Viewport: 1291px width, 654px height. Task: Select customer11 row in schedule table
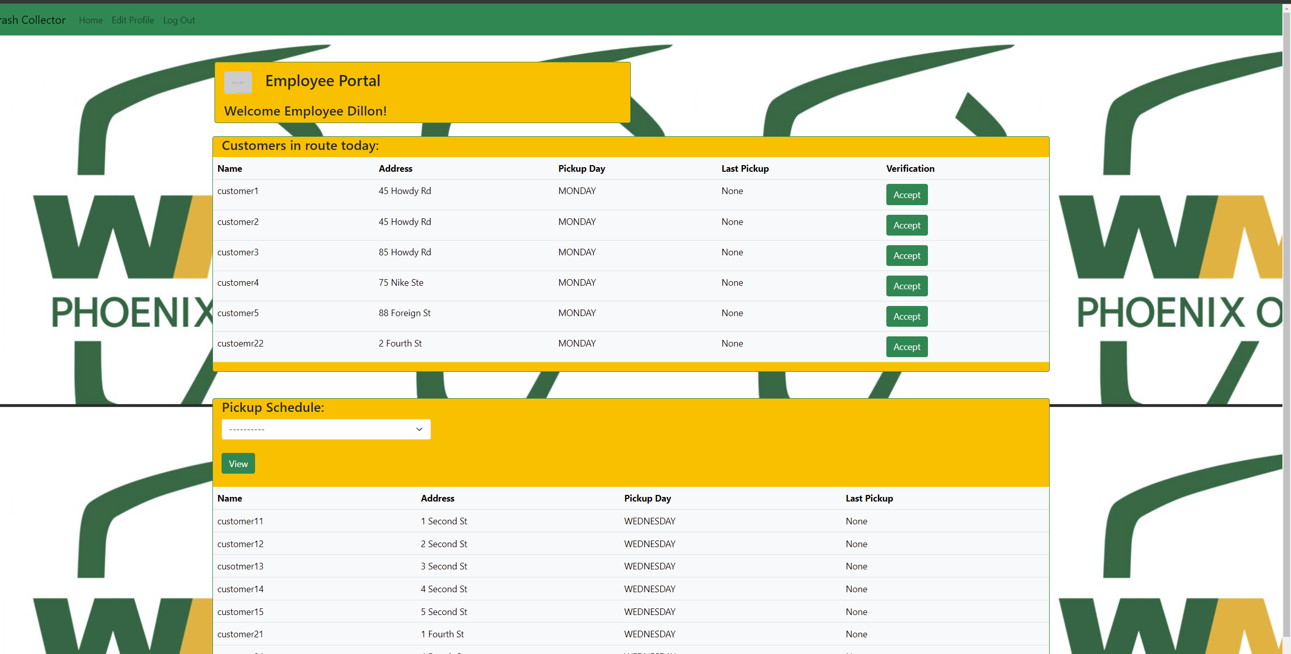[x=240, y=521]
